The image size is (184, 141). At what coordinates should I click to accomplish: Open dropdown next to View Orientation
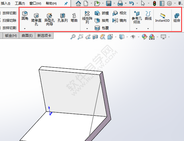point(116,37)
